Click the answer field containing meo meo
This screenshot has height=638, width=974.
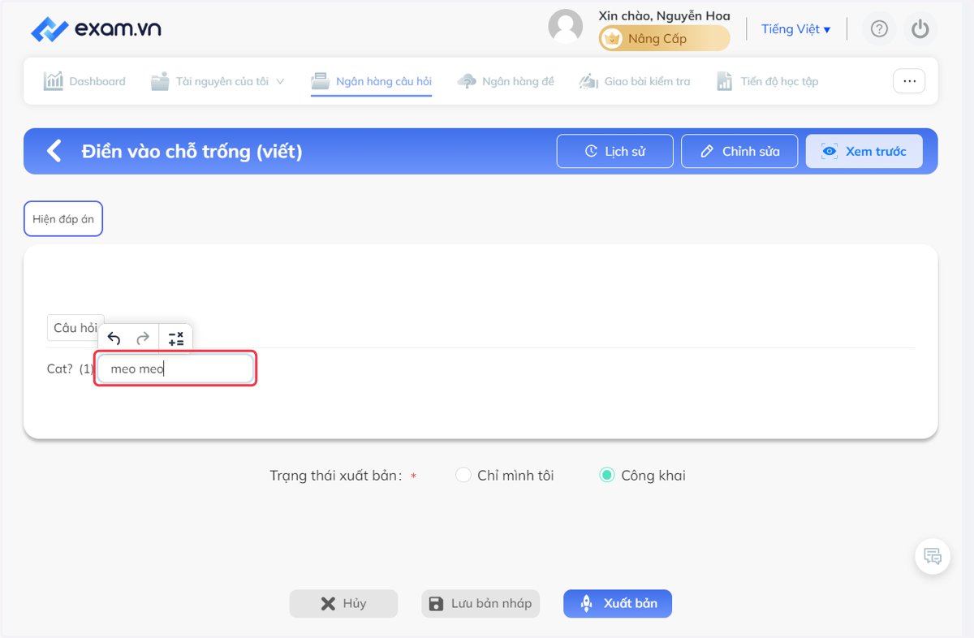175,369
